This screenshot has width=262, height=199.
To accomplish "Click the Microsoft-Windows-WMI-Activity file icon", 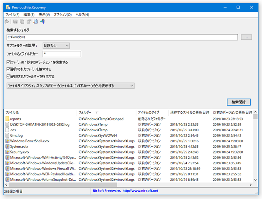I will pyautogui.click(x=7, y=157).
